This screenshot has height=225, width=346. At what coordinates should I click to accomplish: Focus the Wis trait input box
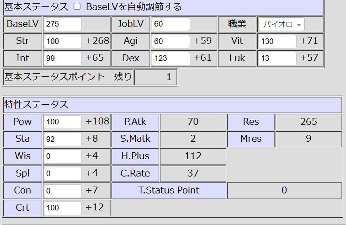[62, 156]
